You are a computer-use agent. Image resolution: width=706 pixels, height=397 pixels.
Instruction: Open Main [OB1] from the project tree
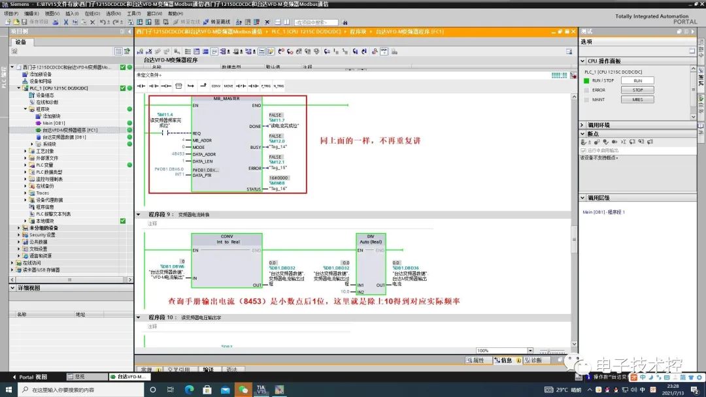pos(55,123)
